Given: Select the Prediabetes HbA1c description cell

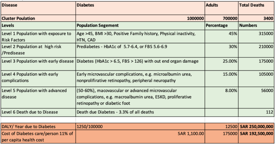Looking at the screenshot, I should pos(140,50).
